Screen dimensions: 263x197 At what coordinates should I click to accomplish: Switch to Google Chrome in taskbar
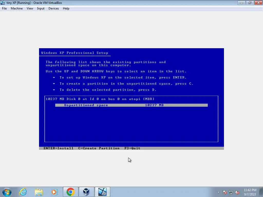tap(70, 192)
